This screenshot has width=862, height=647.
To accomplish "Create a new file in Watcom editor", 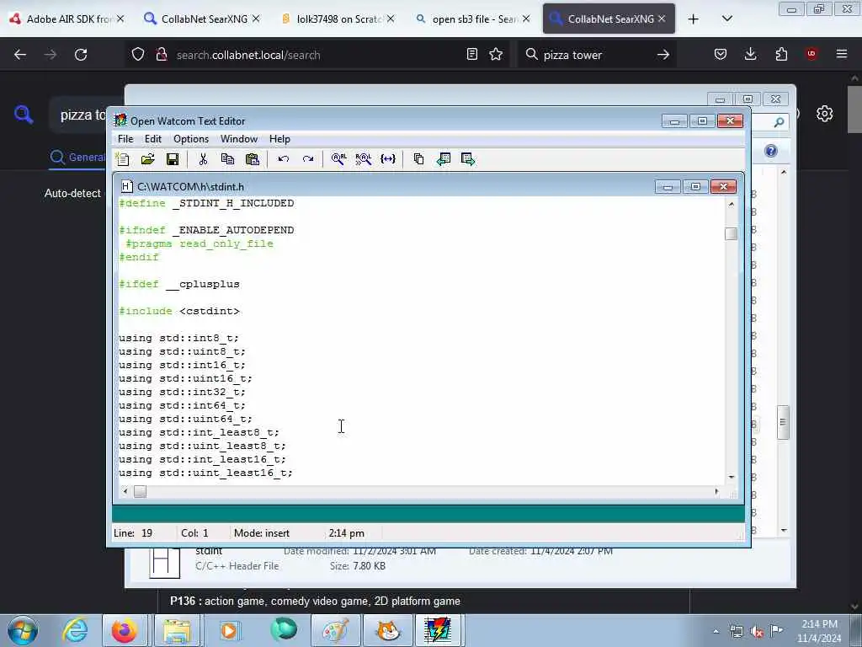I will (x=123, y=159).
